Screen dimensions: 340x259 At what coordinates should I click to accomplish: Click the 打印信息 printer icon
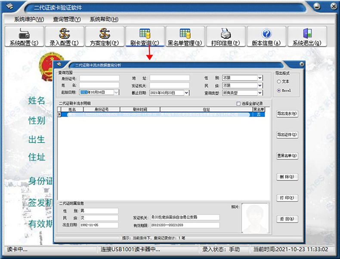click(x=226, y=34)
